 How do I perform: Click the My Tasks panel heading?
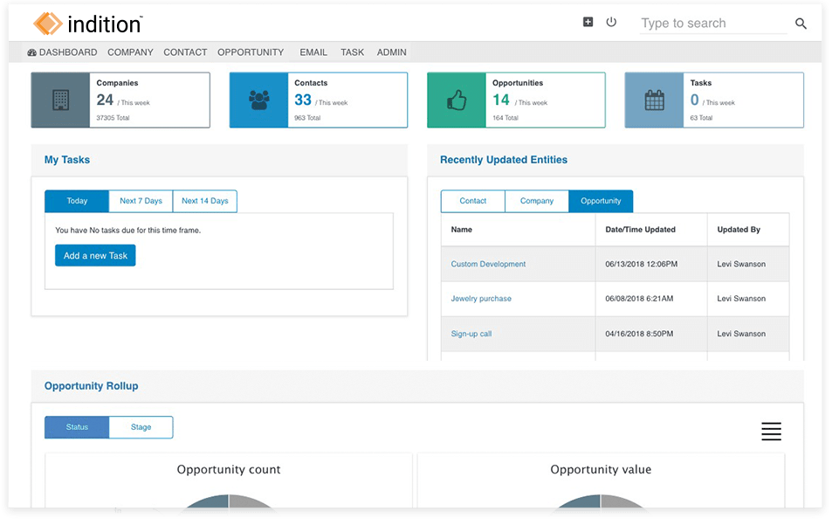coord(67,160)
